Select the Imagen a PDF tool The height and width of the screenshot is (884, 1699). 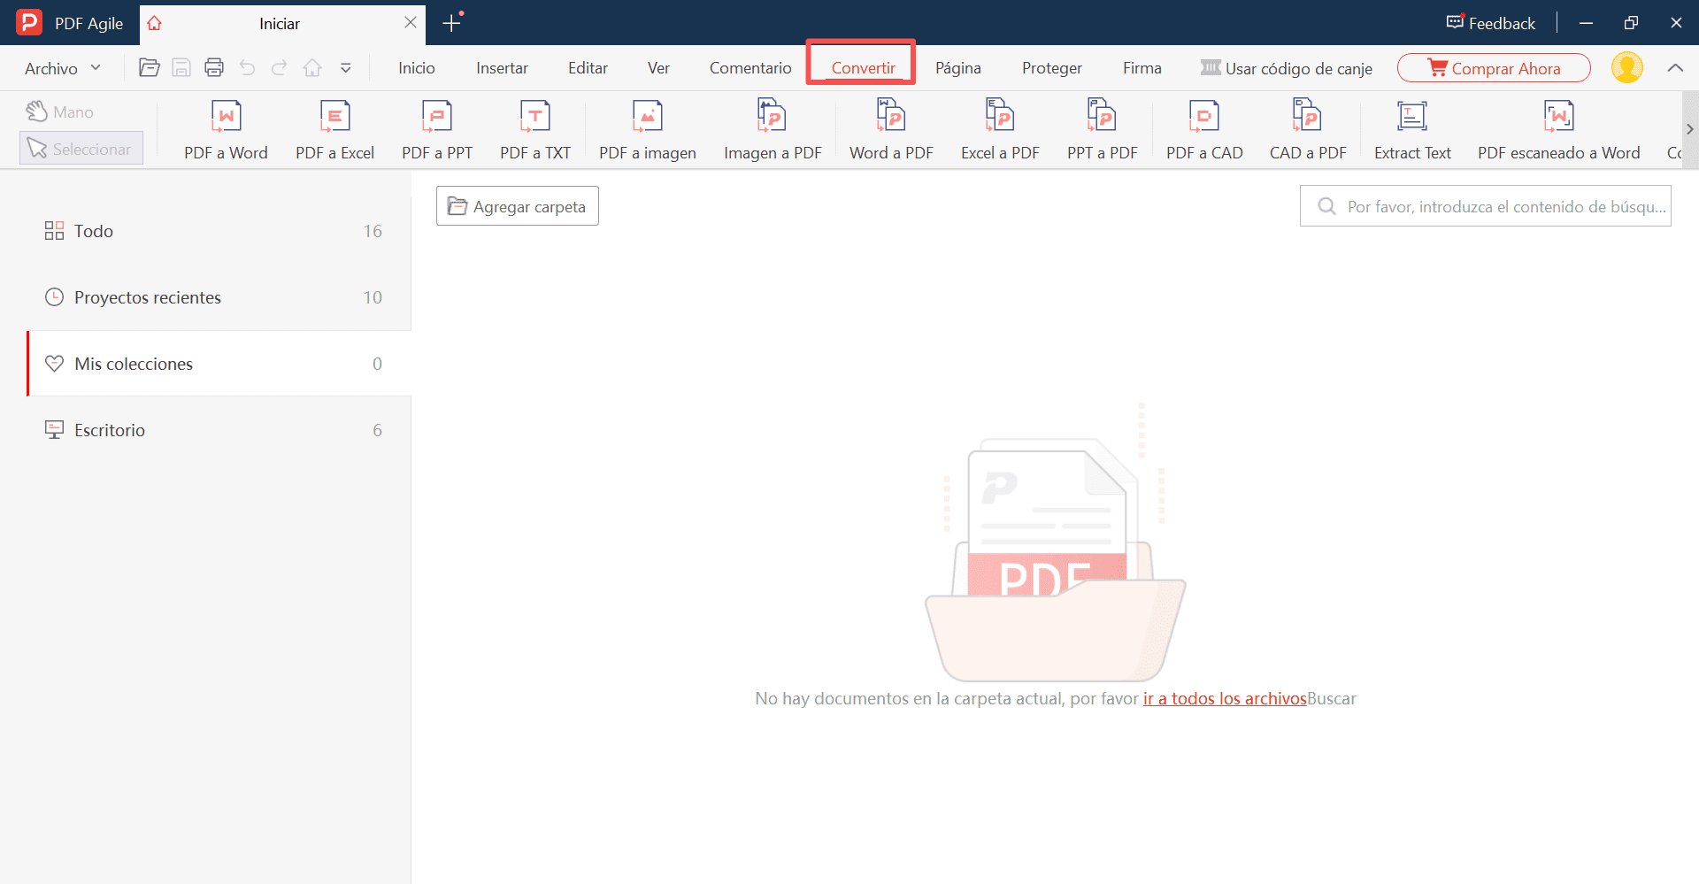tap(772, 129)
